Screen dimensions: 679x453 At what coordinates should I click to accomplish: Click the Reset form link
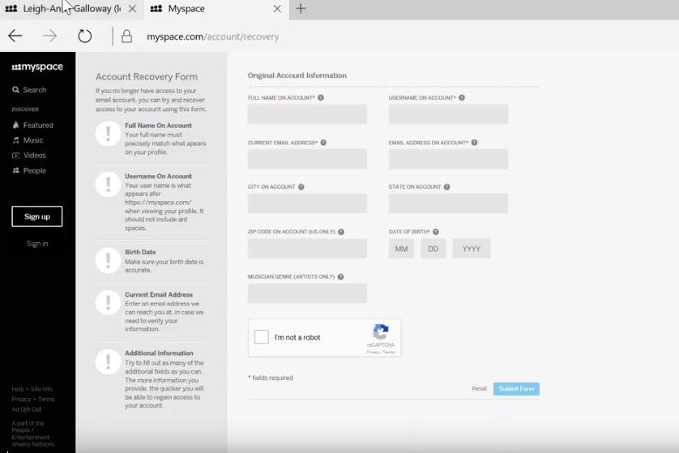480,388
